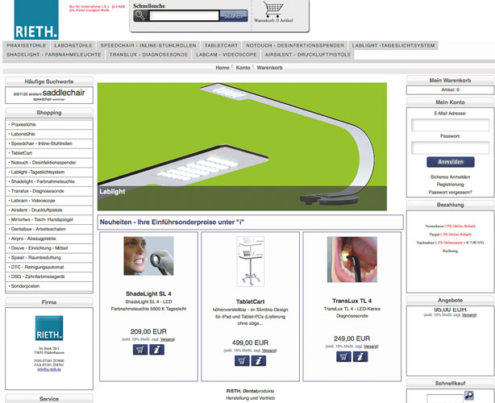
Task: Open Airsilent - Druckluftpistole navigation tab
Action: pos(308,55)
